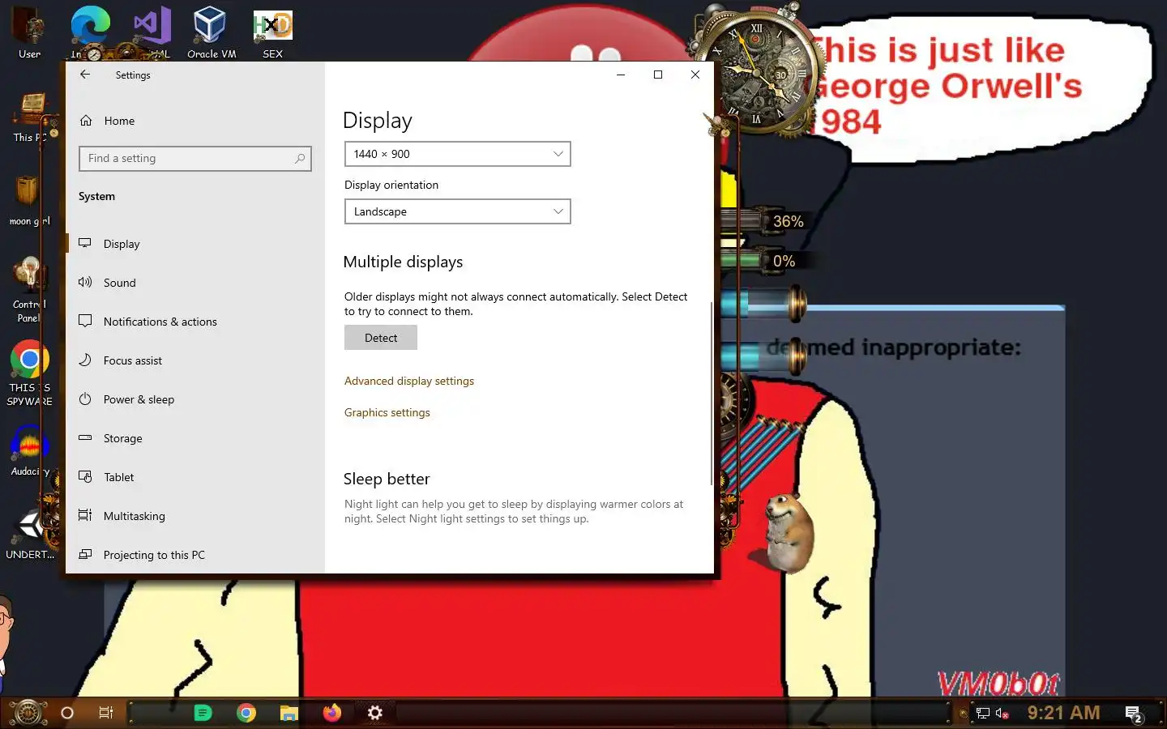Expand the Landscape orientation dropdown
This screenshot has height=729, width=1167.
coord(457,211)
